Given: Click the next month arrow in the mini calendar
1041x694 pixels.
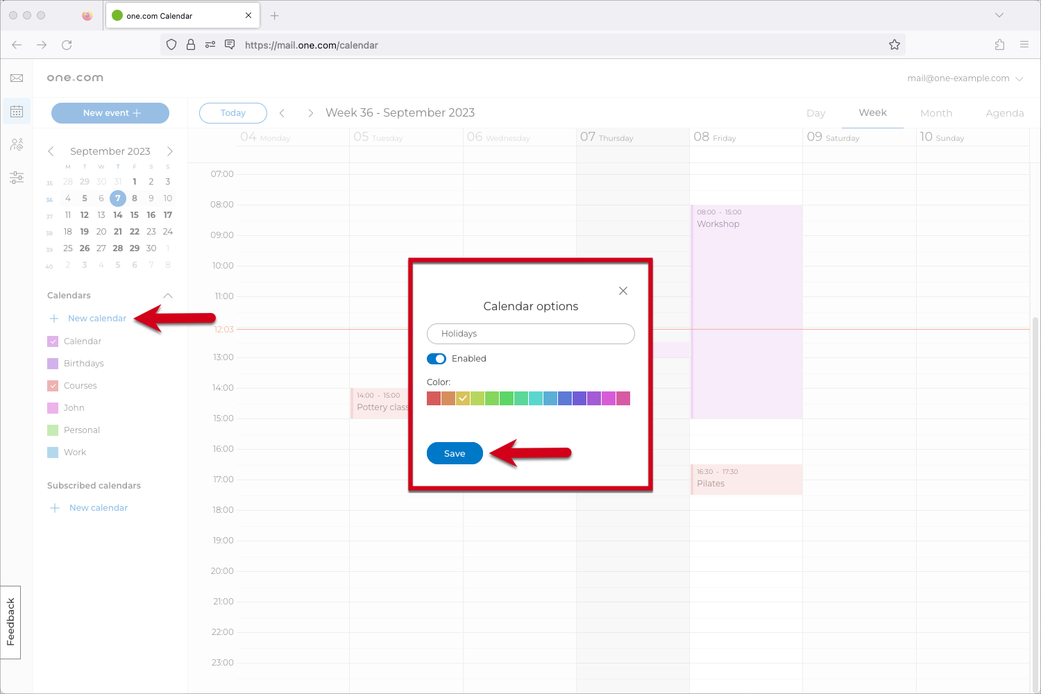Looking at the screenshot, I should [x=170, y=151].
